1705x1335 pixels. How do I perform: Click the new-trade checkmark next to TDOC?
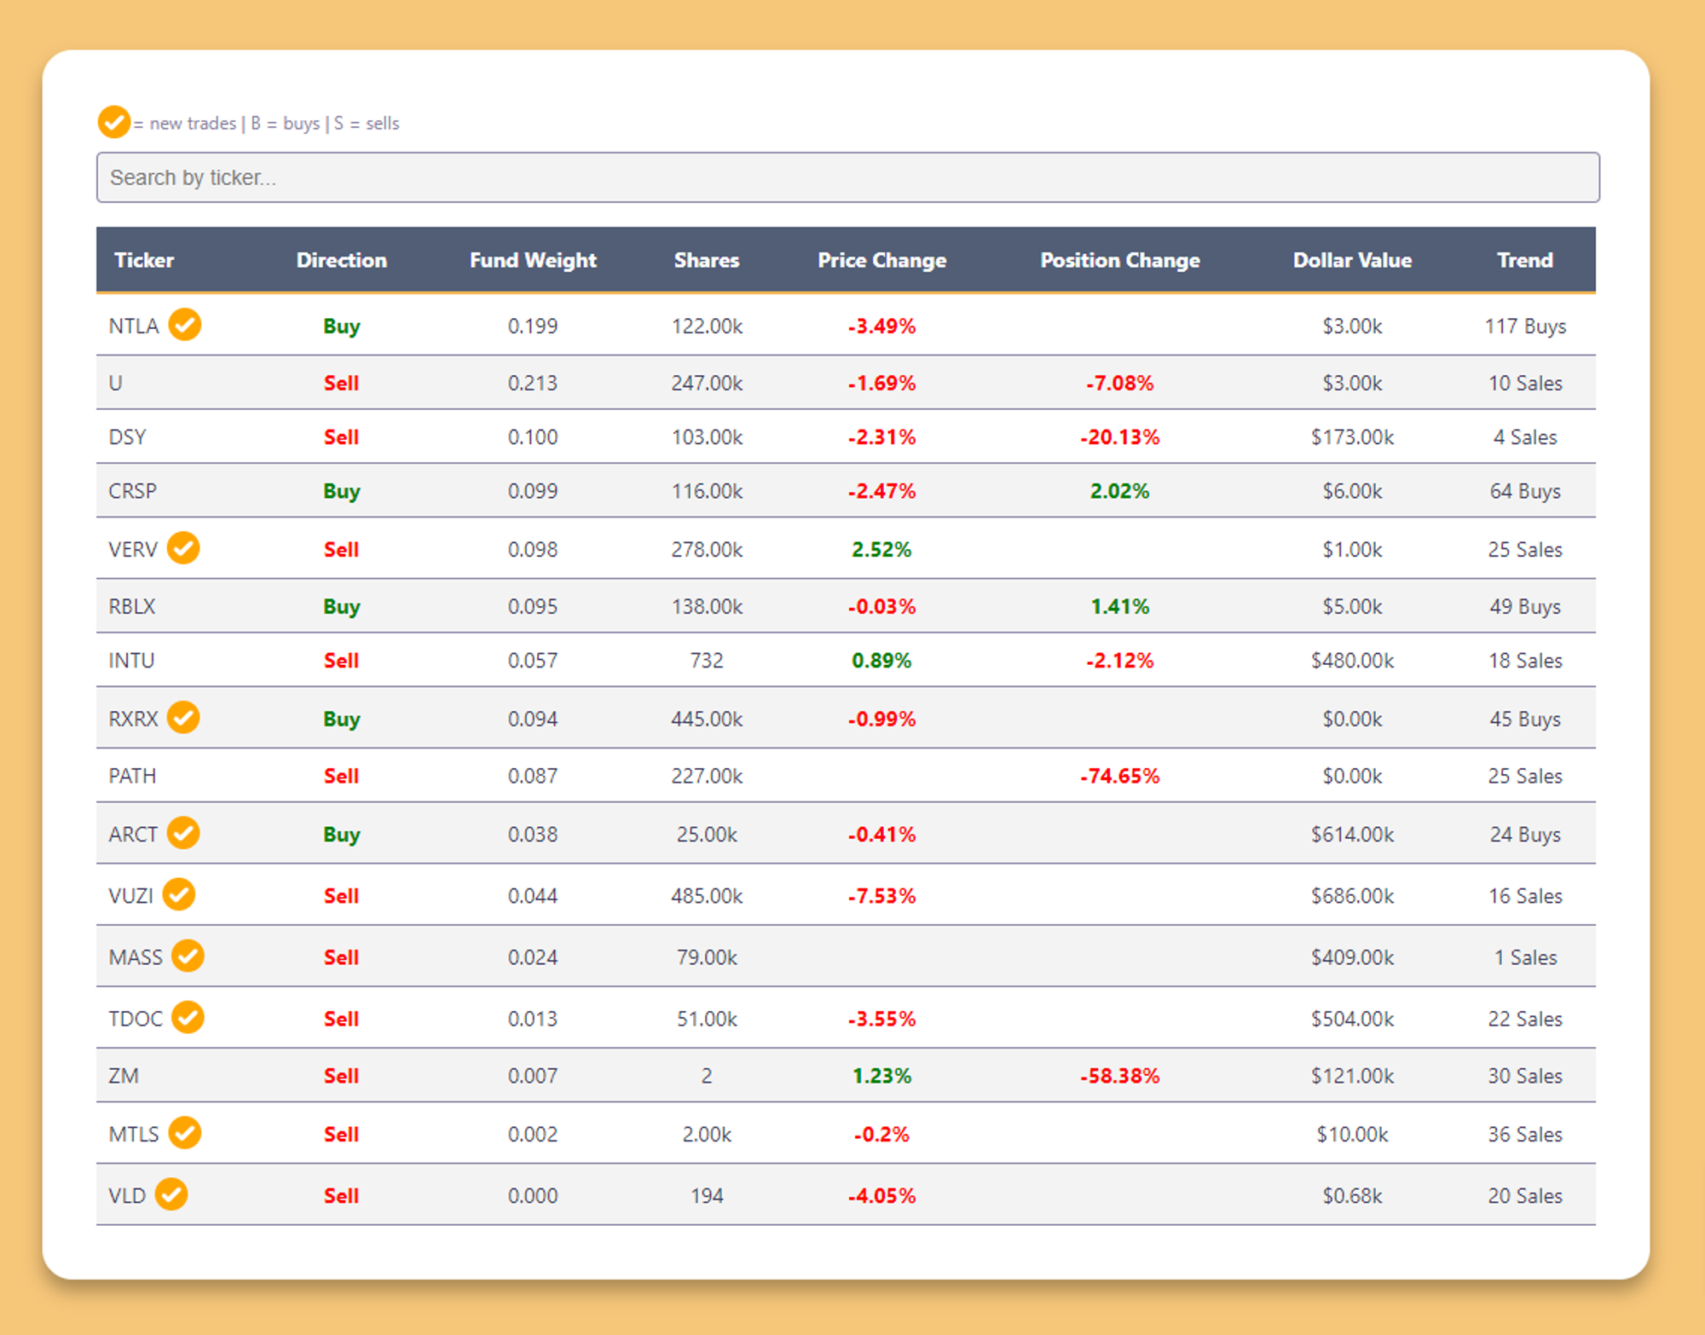click(x=188, y=1017)
